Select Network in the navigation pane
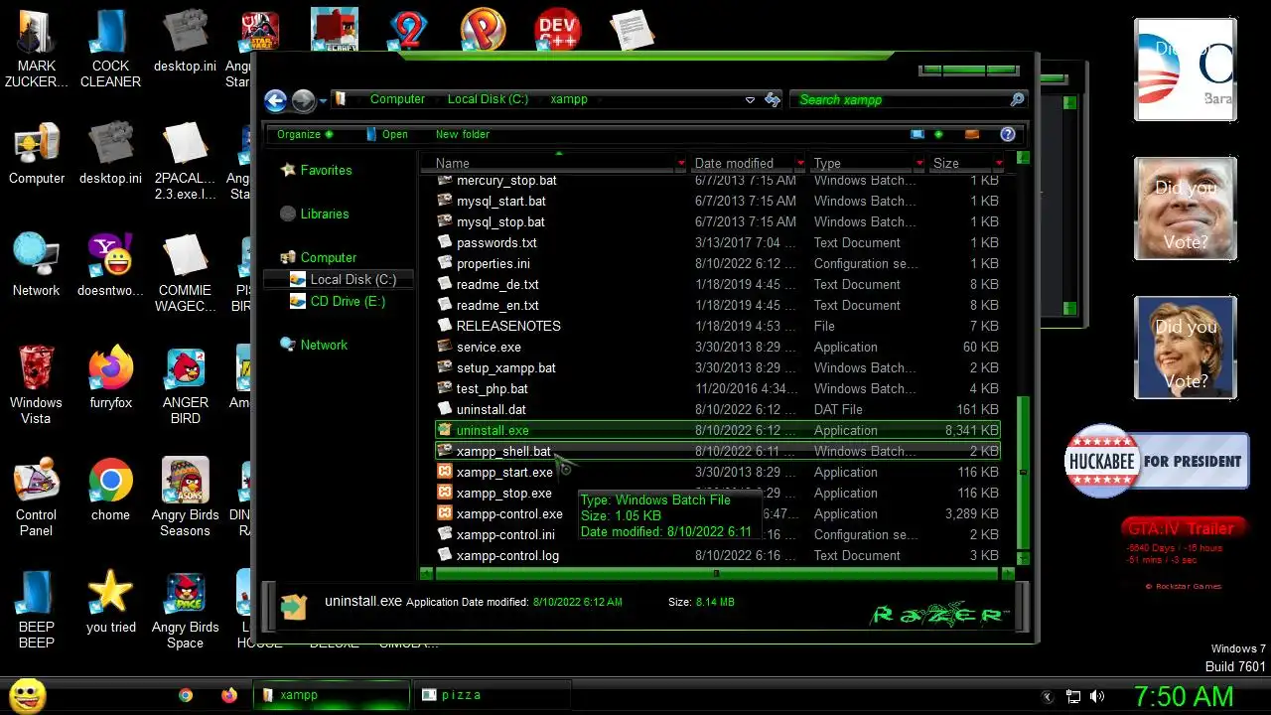This screenshot has width=1271, height=715. [x=324, y=345]
